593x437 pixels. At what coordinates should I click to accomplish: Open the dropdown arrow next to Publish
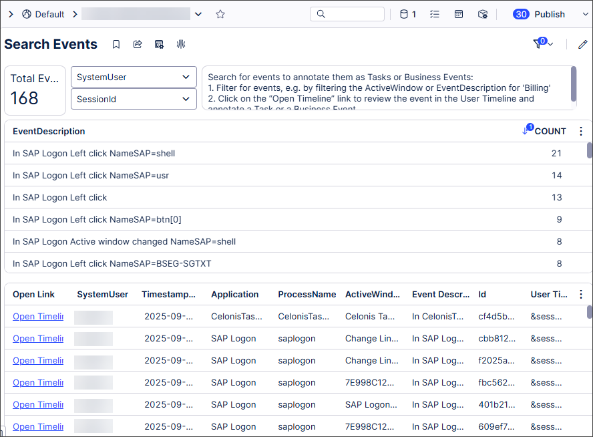(578, 14)
